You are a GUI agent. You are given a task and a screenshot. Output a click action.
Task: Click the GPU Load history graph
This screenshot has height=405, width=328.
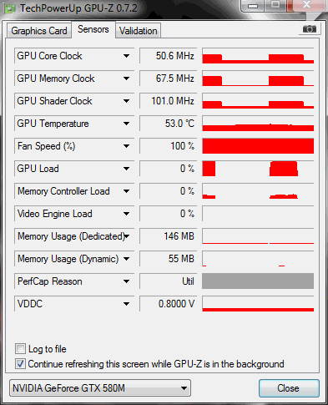click(258, 169)
